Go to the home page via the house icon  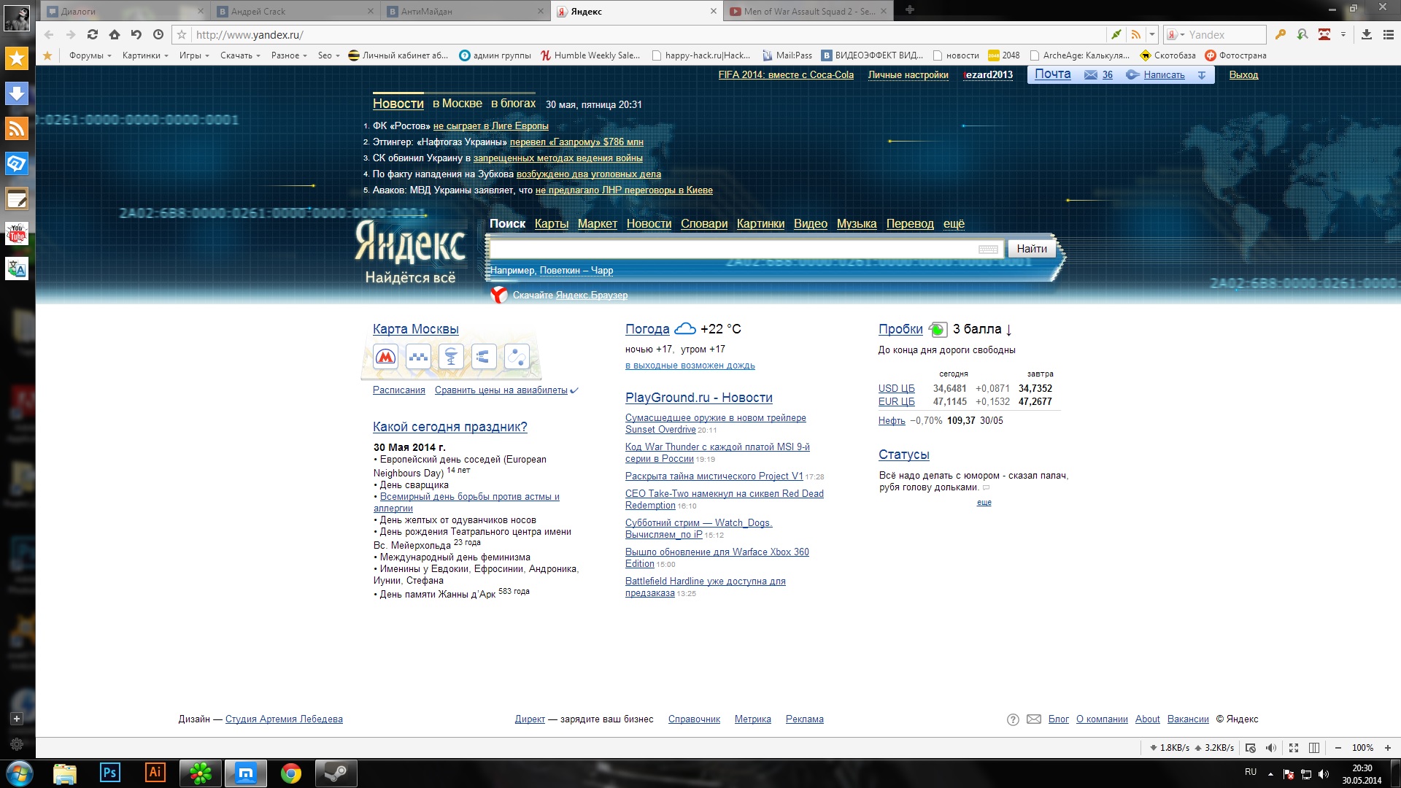pos(115,34)
